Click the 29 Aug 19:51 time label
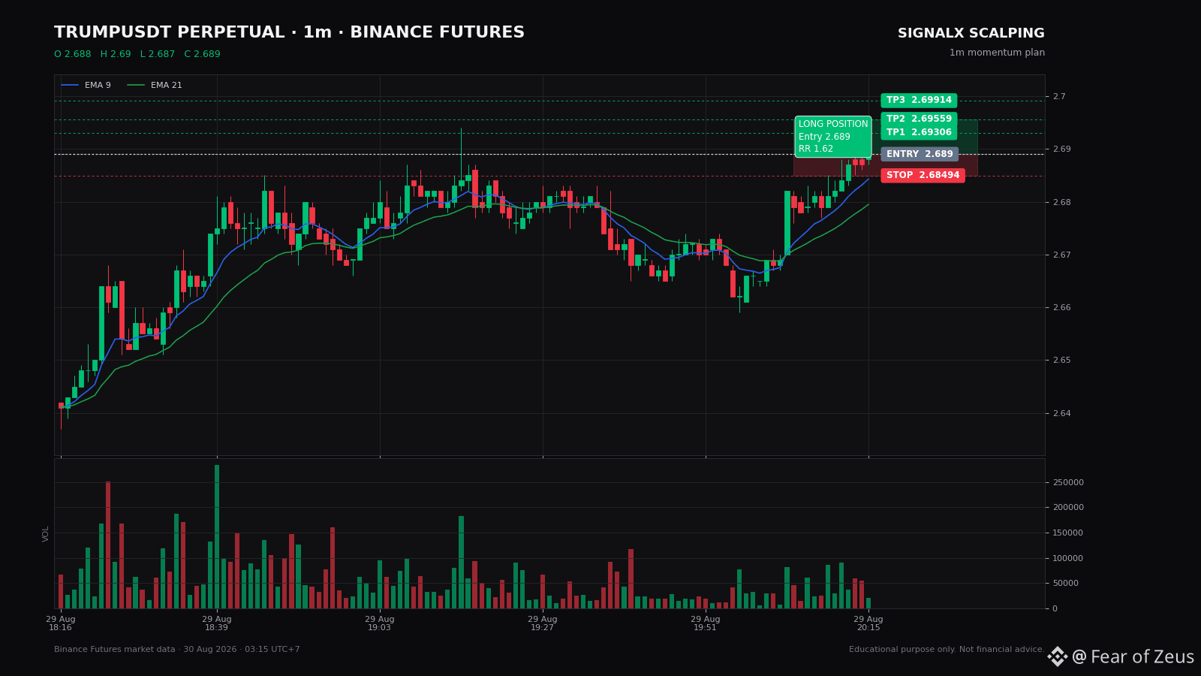This screenshot has height=676, width=1201. tap(706, 623)
